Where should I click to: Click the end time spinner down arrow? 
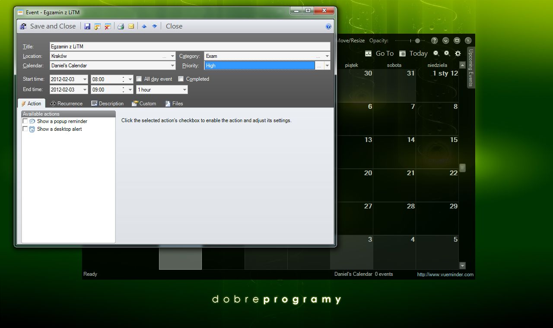pyautogui.click(x=124, y=91)
